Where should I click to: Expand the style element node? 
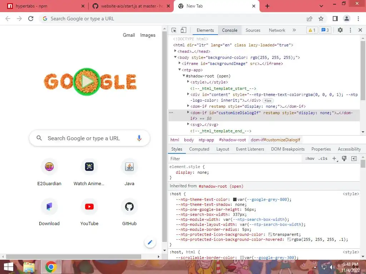pyautogui.click(x=188, y=82)
